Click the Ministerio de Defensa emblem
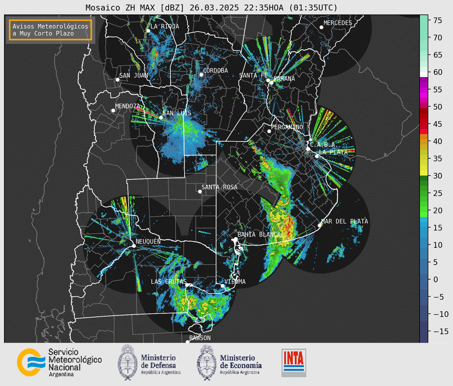The image size is (453, 386). 127,362
